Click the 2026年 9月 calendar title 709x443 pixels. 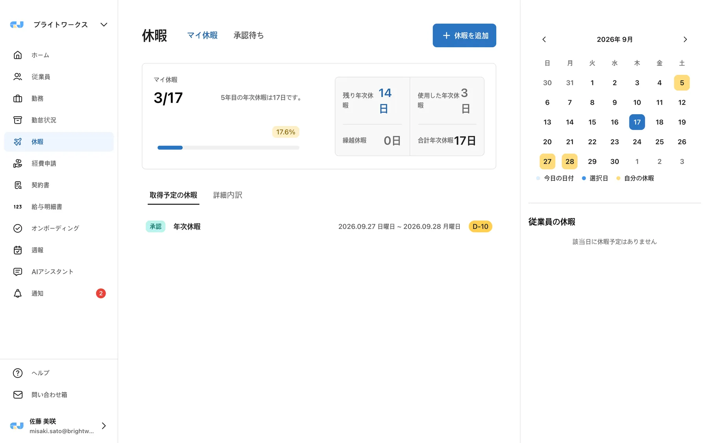[x=614, y=39]
